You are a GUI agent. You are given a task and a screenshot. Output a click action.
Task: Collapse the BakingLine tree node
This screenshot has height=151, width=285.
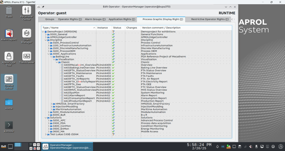51,57
